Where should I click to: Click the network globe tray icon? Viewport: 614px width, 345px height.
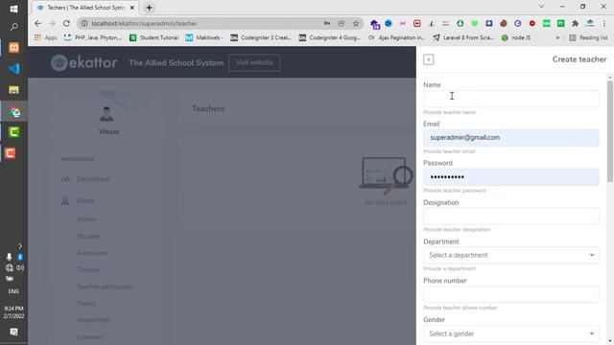10,268
